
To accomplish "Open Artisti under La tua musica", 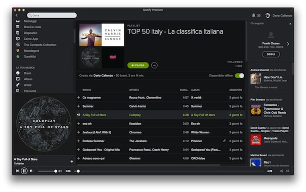I will 28,85.
